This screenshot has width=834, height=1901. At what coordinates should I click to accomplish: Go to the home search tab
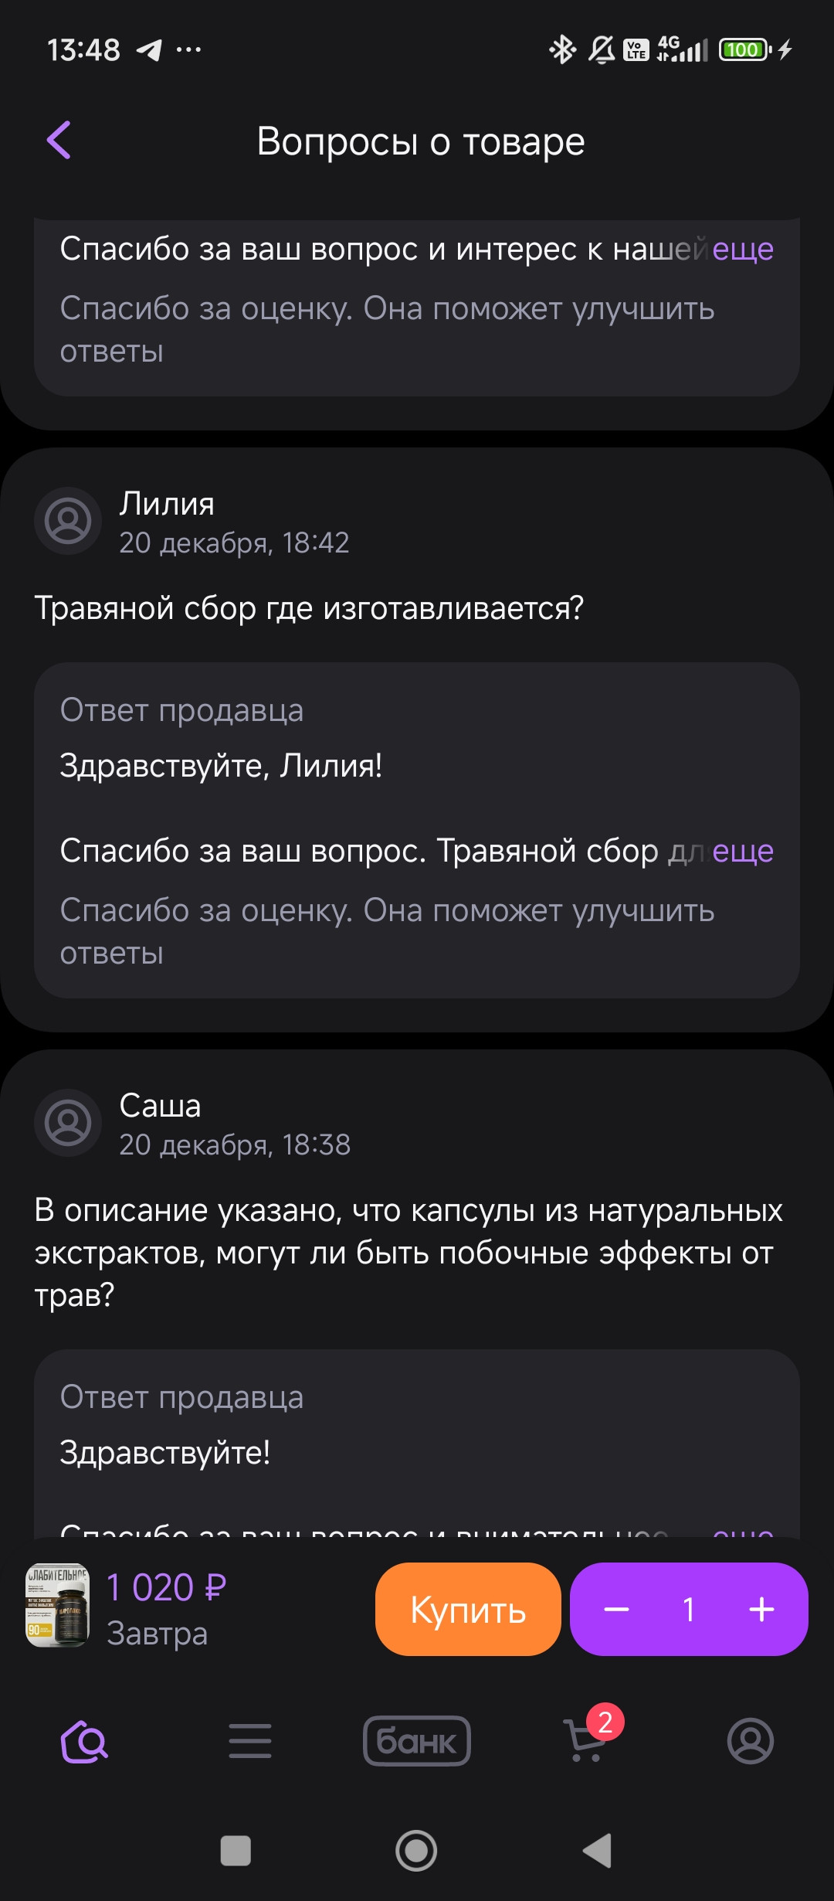pos(84,1741)
